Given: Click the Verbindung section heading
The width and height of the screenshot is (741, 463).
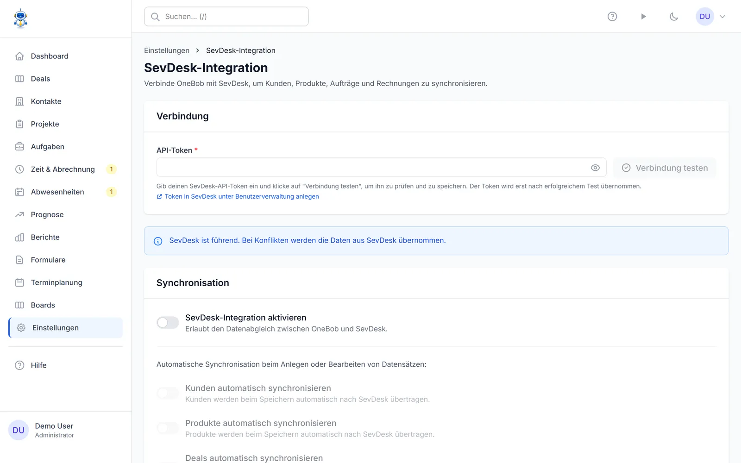Looking at the screenshot, I should point(182,116).
